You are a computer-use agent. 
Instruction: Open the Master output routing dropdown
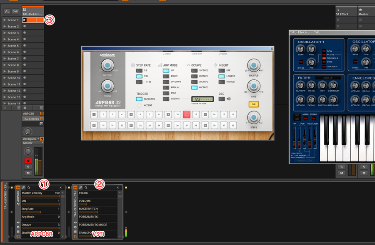(33, 143)
